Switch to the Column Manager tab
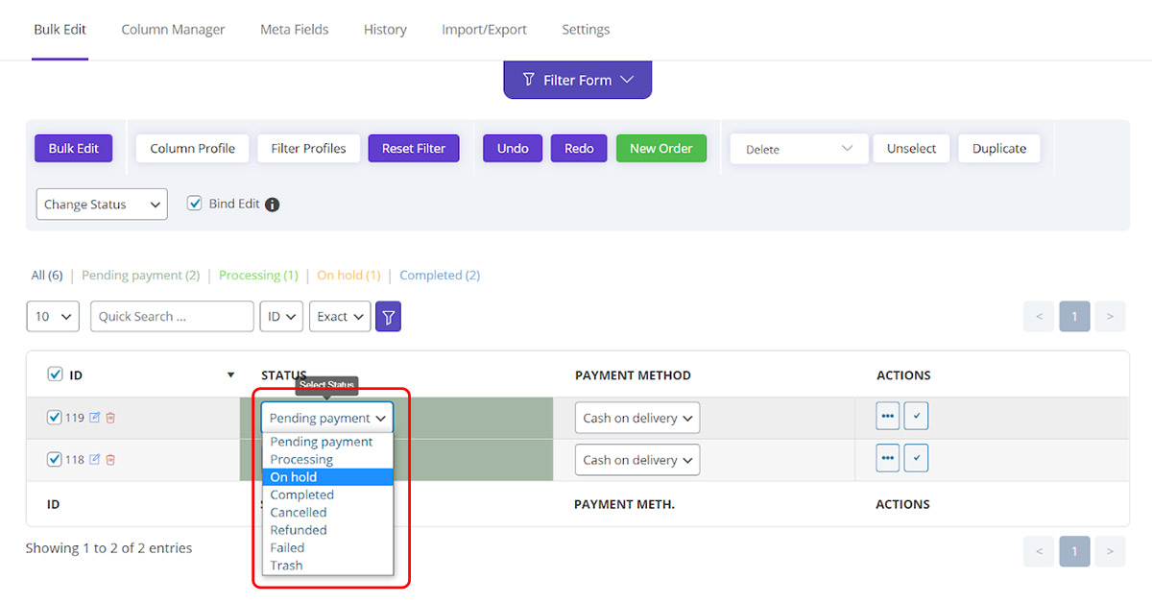This screenshot has width=1152, height=603. tap(173, 30)
